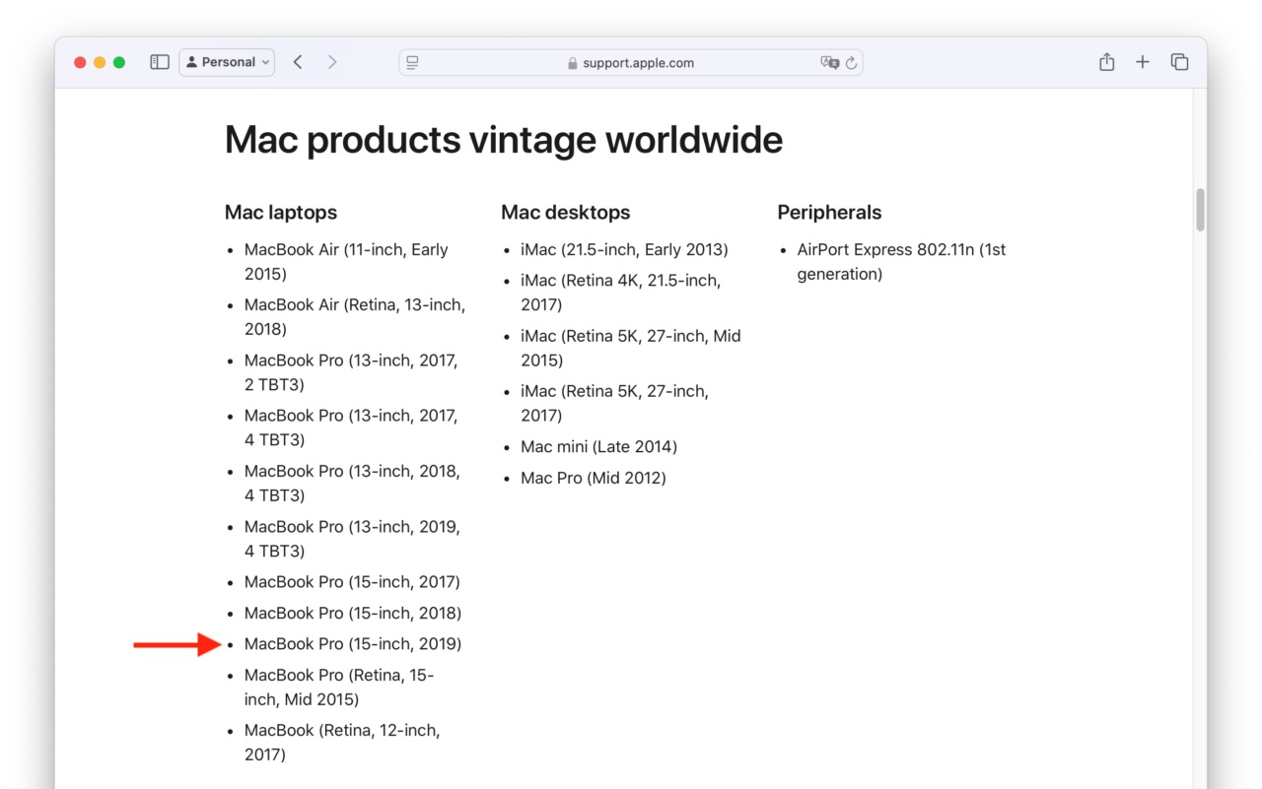1262x789 pixels.
Task: Select MacBook Pro (15-inch, 2019) entry
Action: 353,644
